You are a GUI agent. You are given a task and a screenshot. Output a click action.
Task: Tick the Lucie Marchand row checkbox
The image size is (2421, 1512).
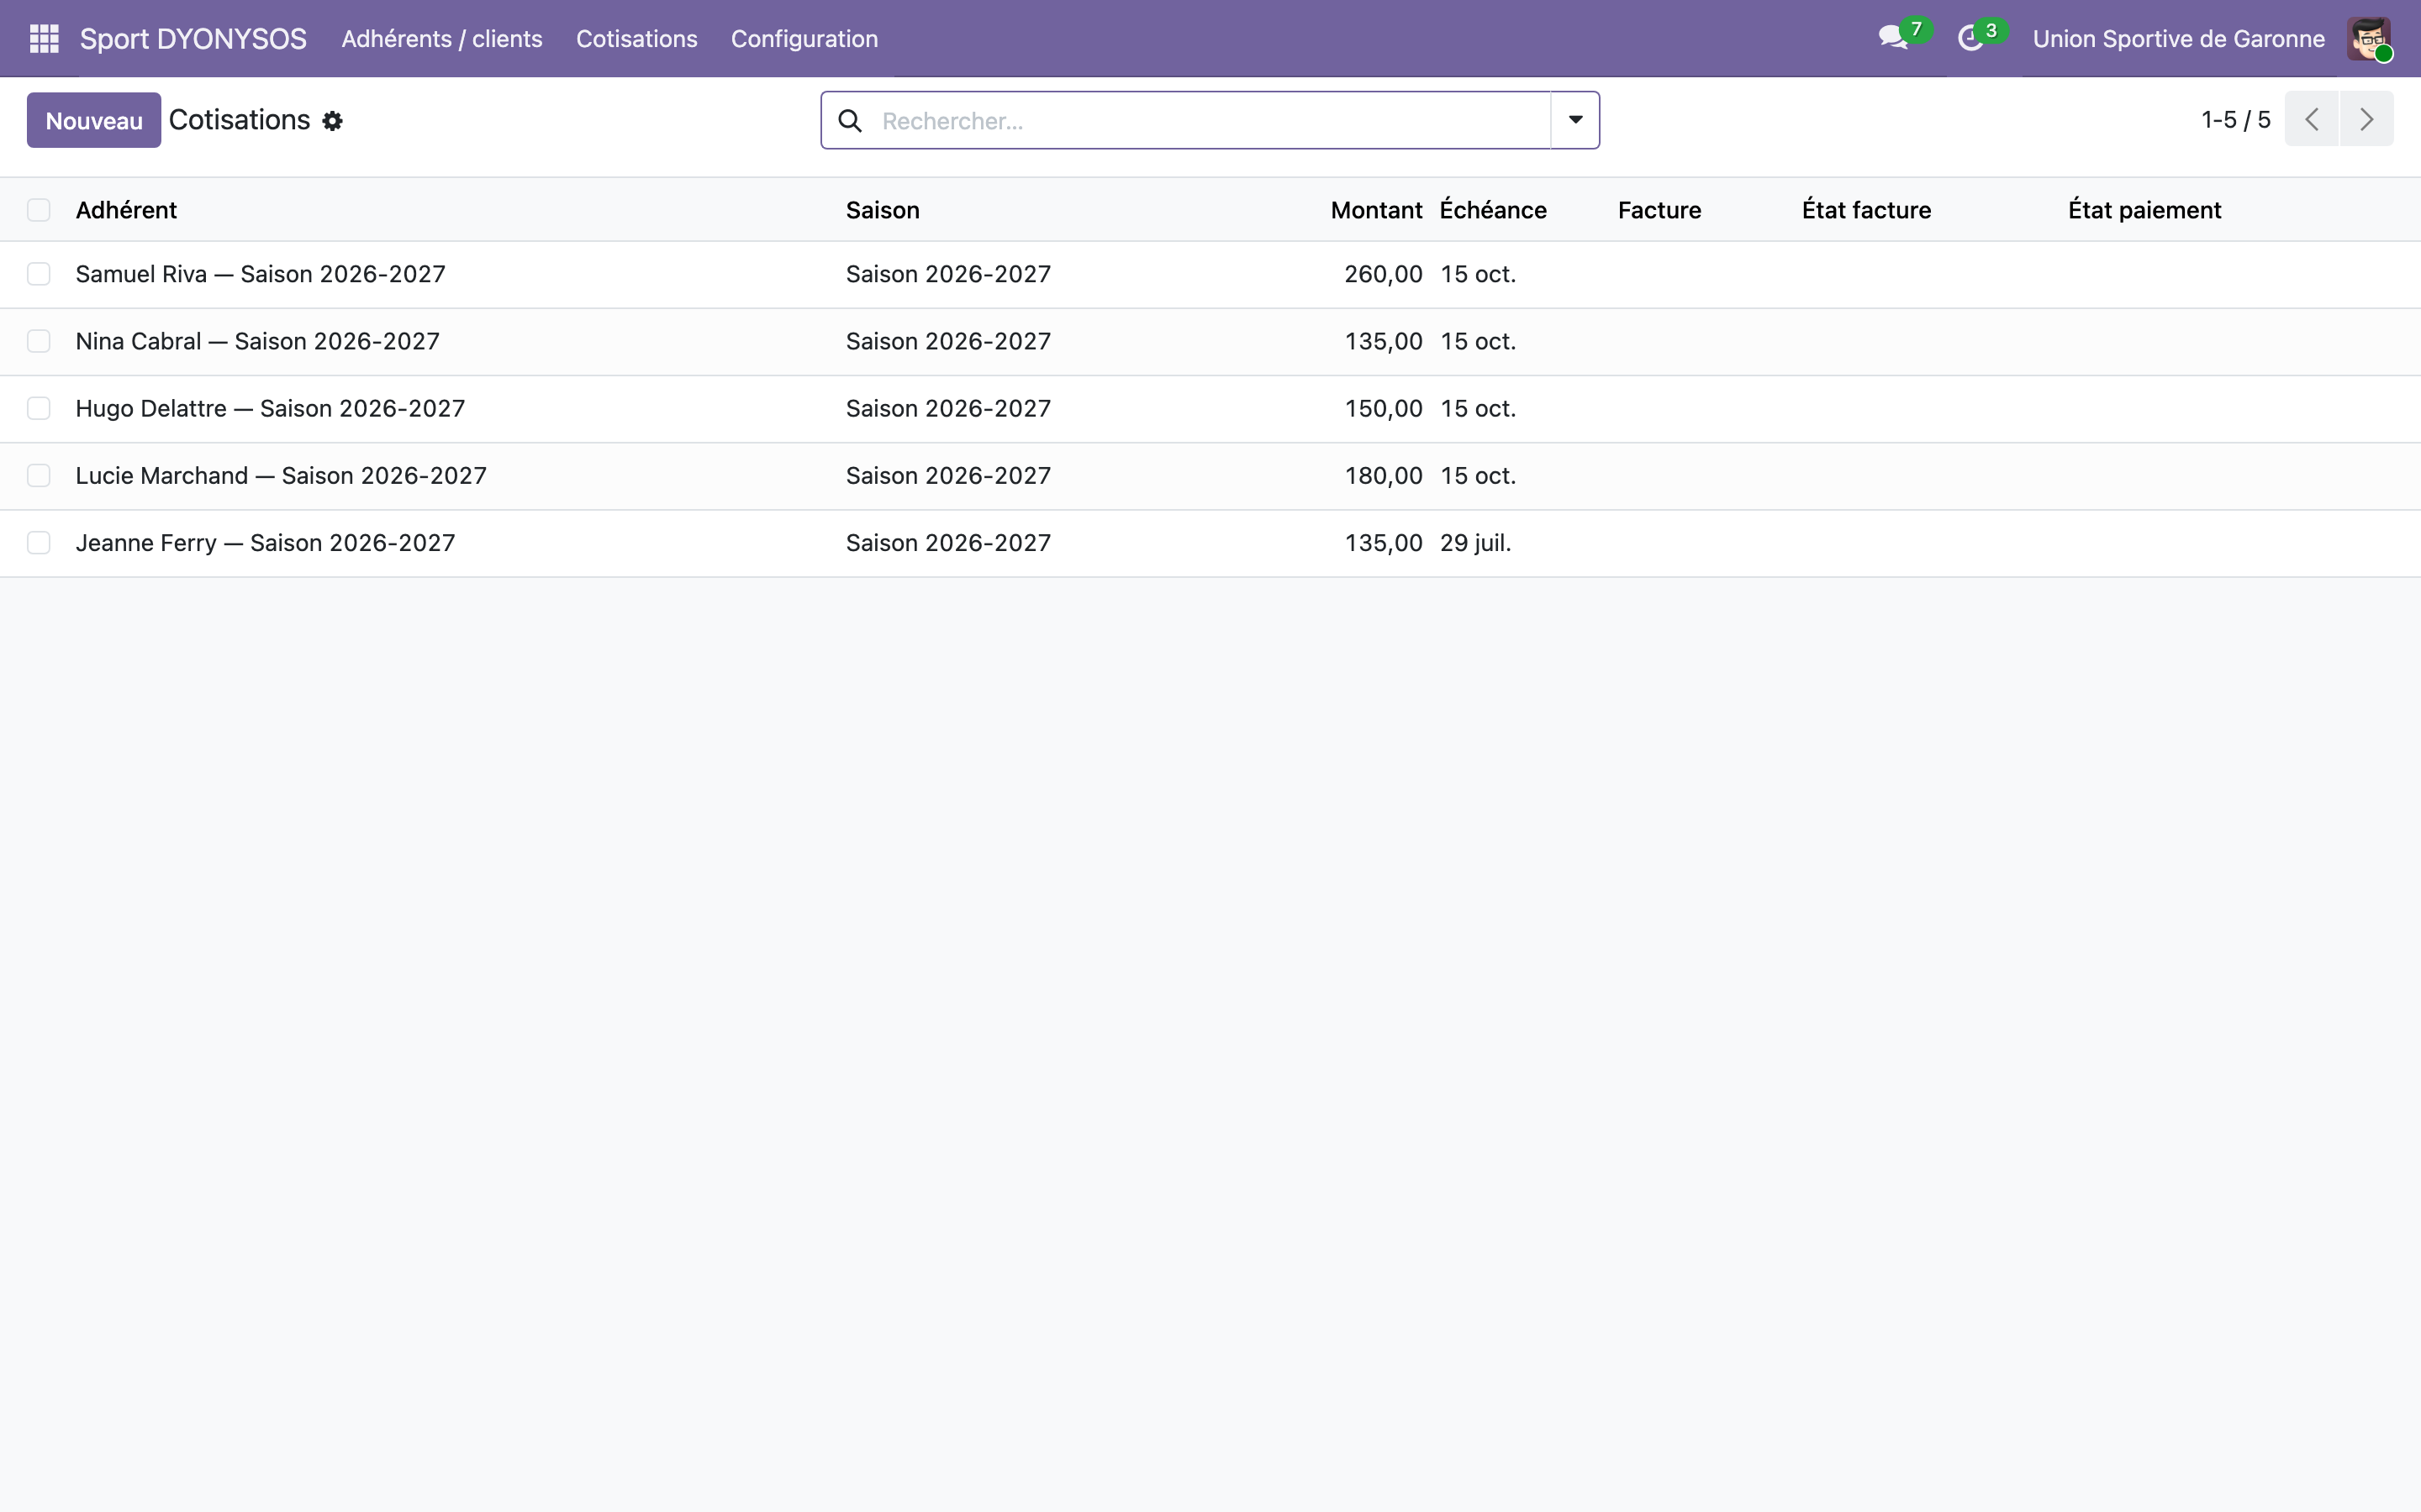pos(39,475)
